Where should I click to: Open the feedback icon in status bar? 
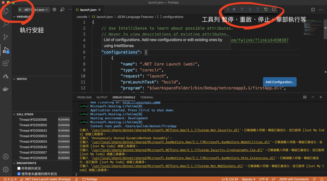(x=314, y=179)
